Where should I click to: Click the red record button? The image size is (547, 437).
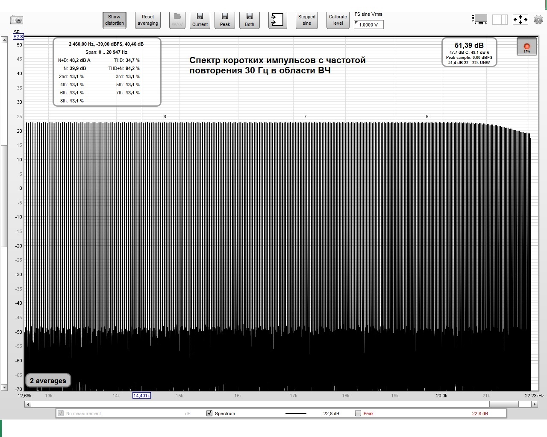526,47
